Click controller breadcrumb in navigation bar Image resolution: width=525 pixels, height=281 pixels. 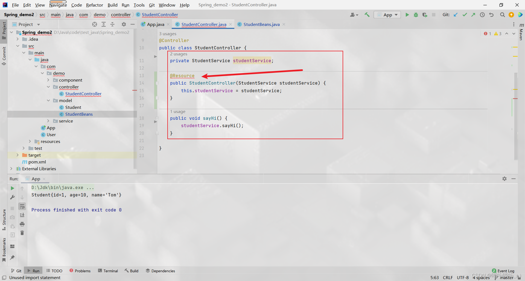pyautogui.click(x=121, y=15)
